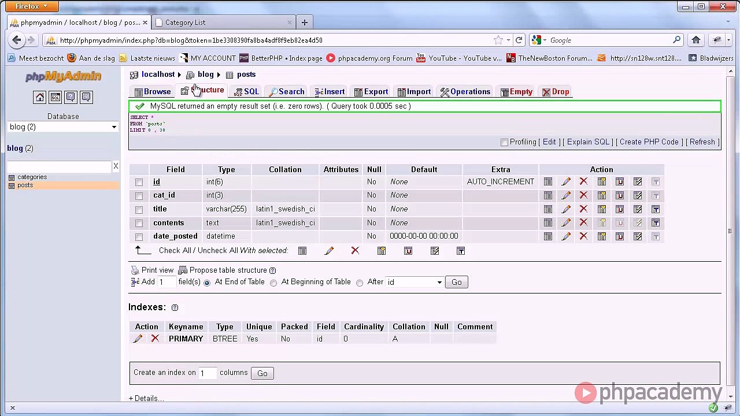Click the browse values icon for id row
The width and height of the screenshot is (740, 416).
tap(548, 182)
